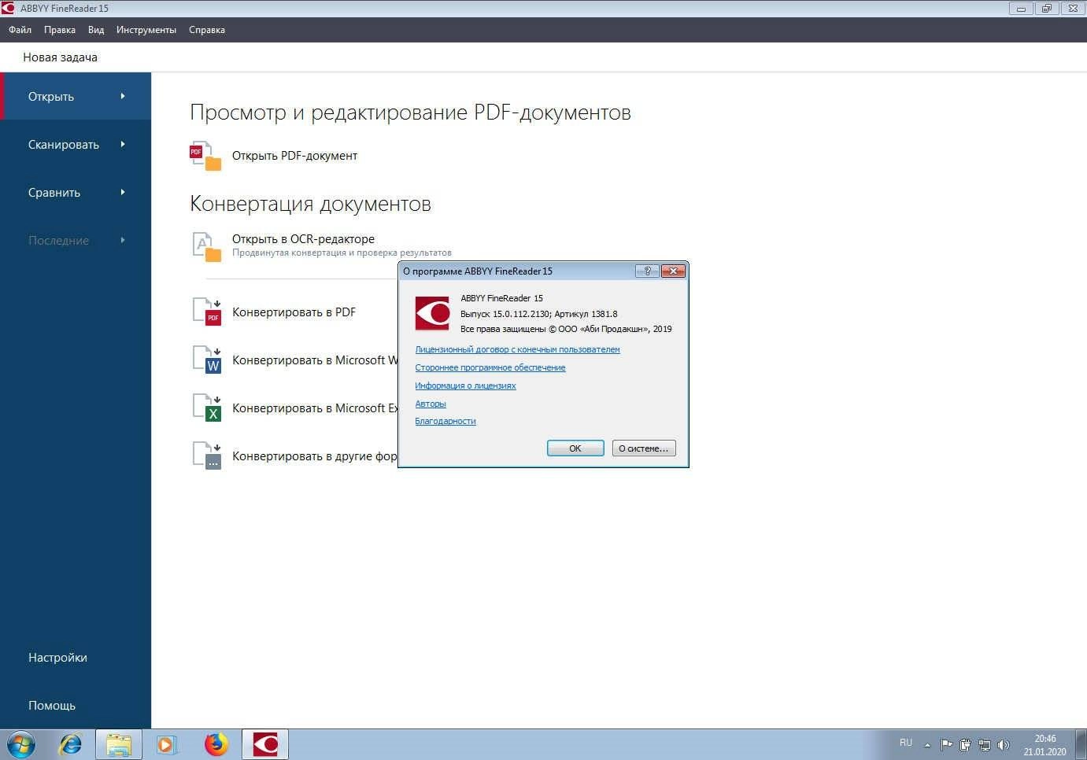Click the Convert to PDF icon
Viewport: 1087px width, 760px height.
(207, 312)
